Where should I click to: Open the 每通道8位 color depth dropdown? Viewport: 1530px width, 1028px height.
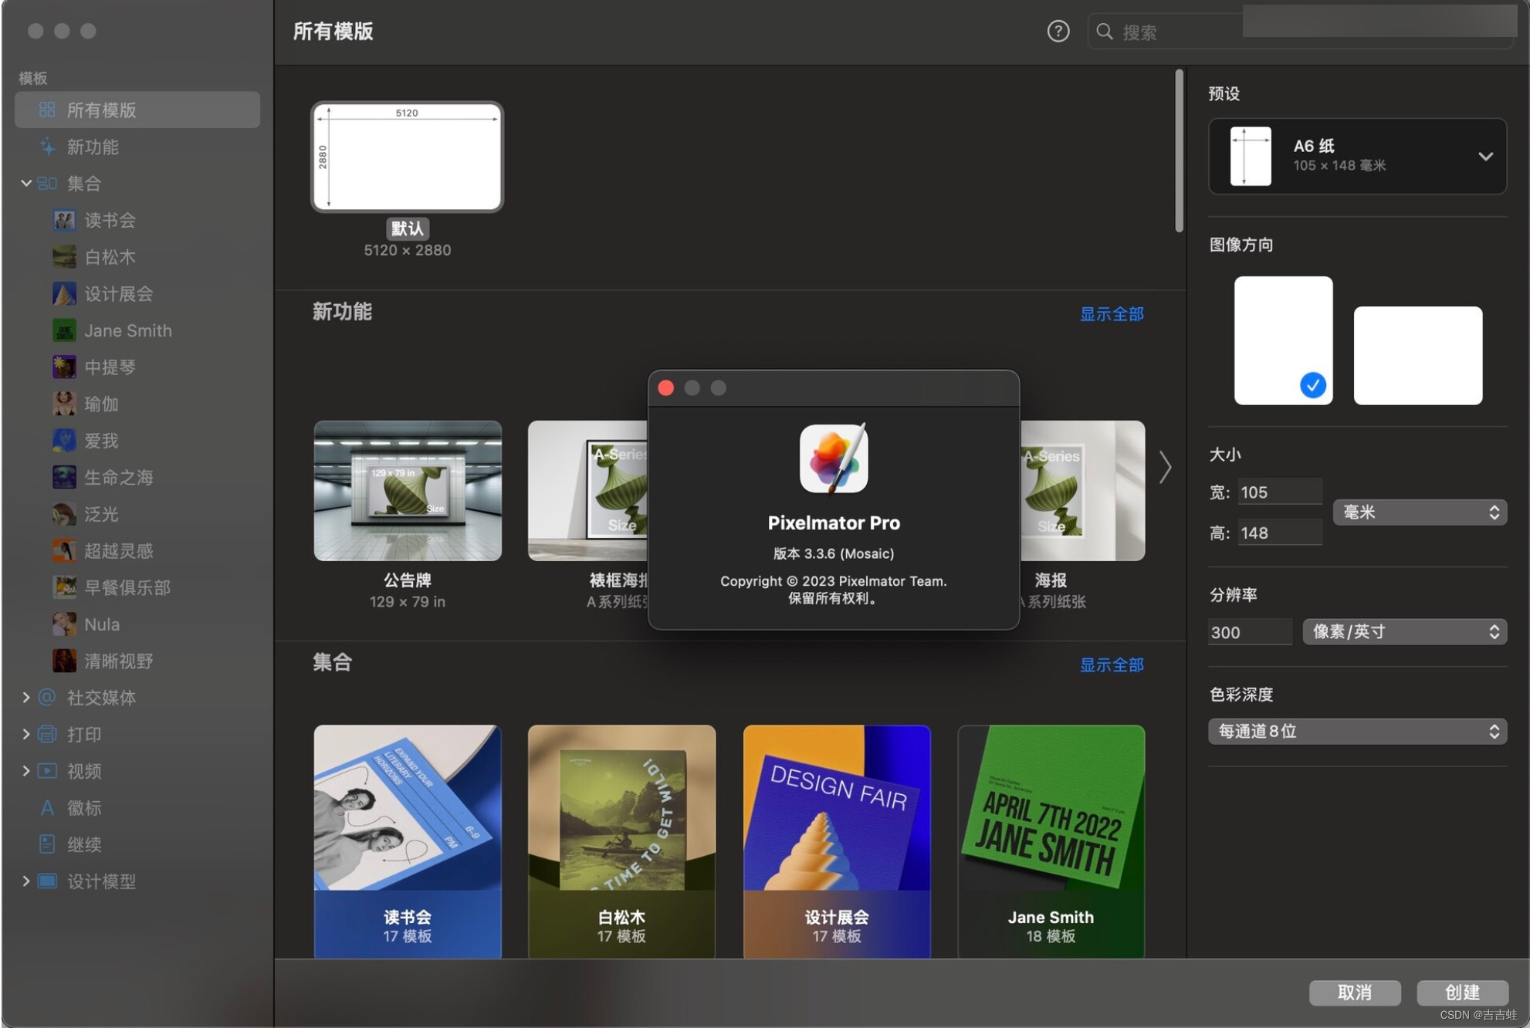tap(1357, 731)
